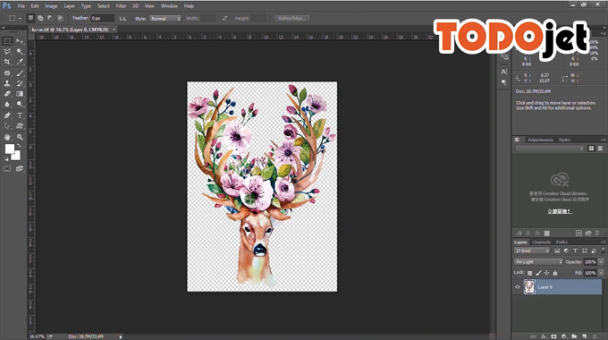Select the Pen tool
The height and width of the screenshot is (340, 608).
(x=7, y=115)
